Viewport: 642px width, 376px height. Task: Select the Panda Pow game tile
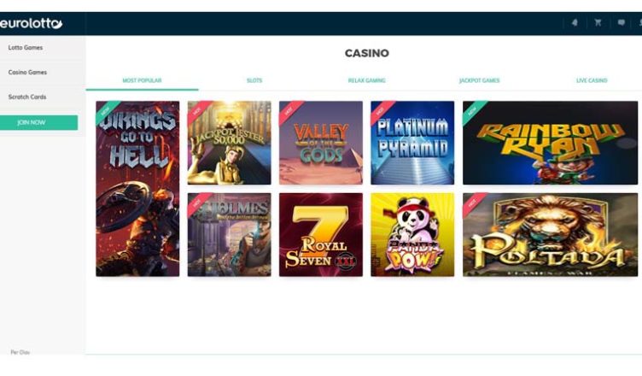412,234
